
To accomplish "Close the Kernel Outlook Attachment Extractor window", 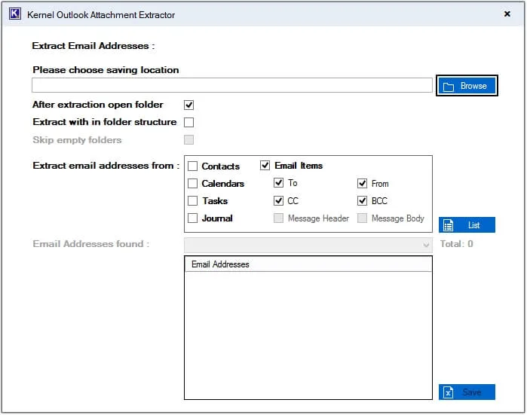I will click(507, 14).
